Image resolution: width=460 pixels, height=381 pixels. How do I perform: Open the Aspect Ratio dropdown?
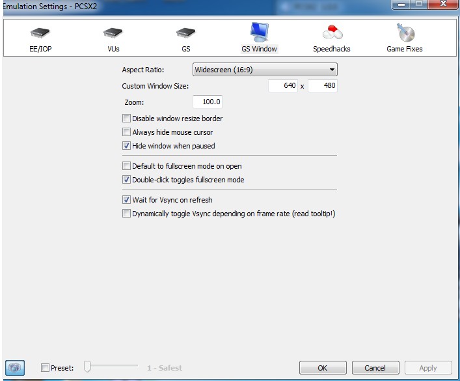(265, 70)
